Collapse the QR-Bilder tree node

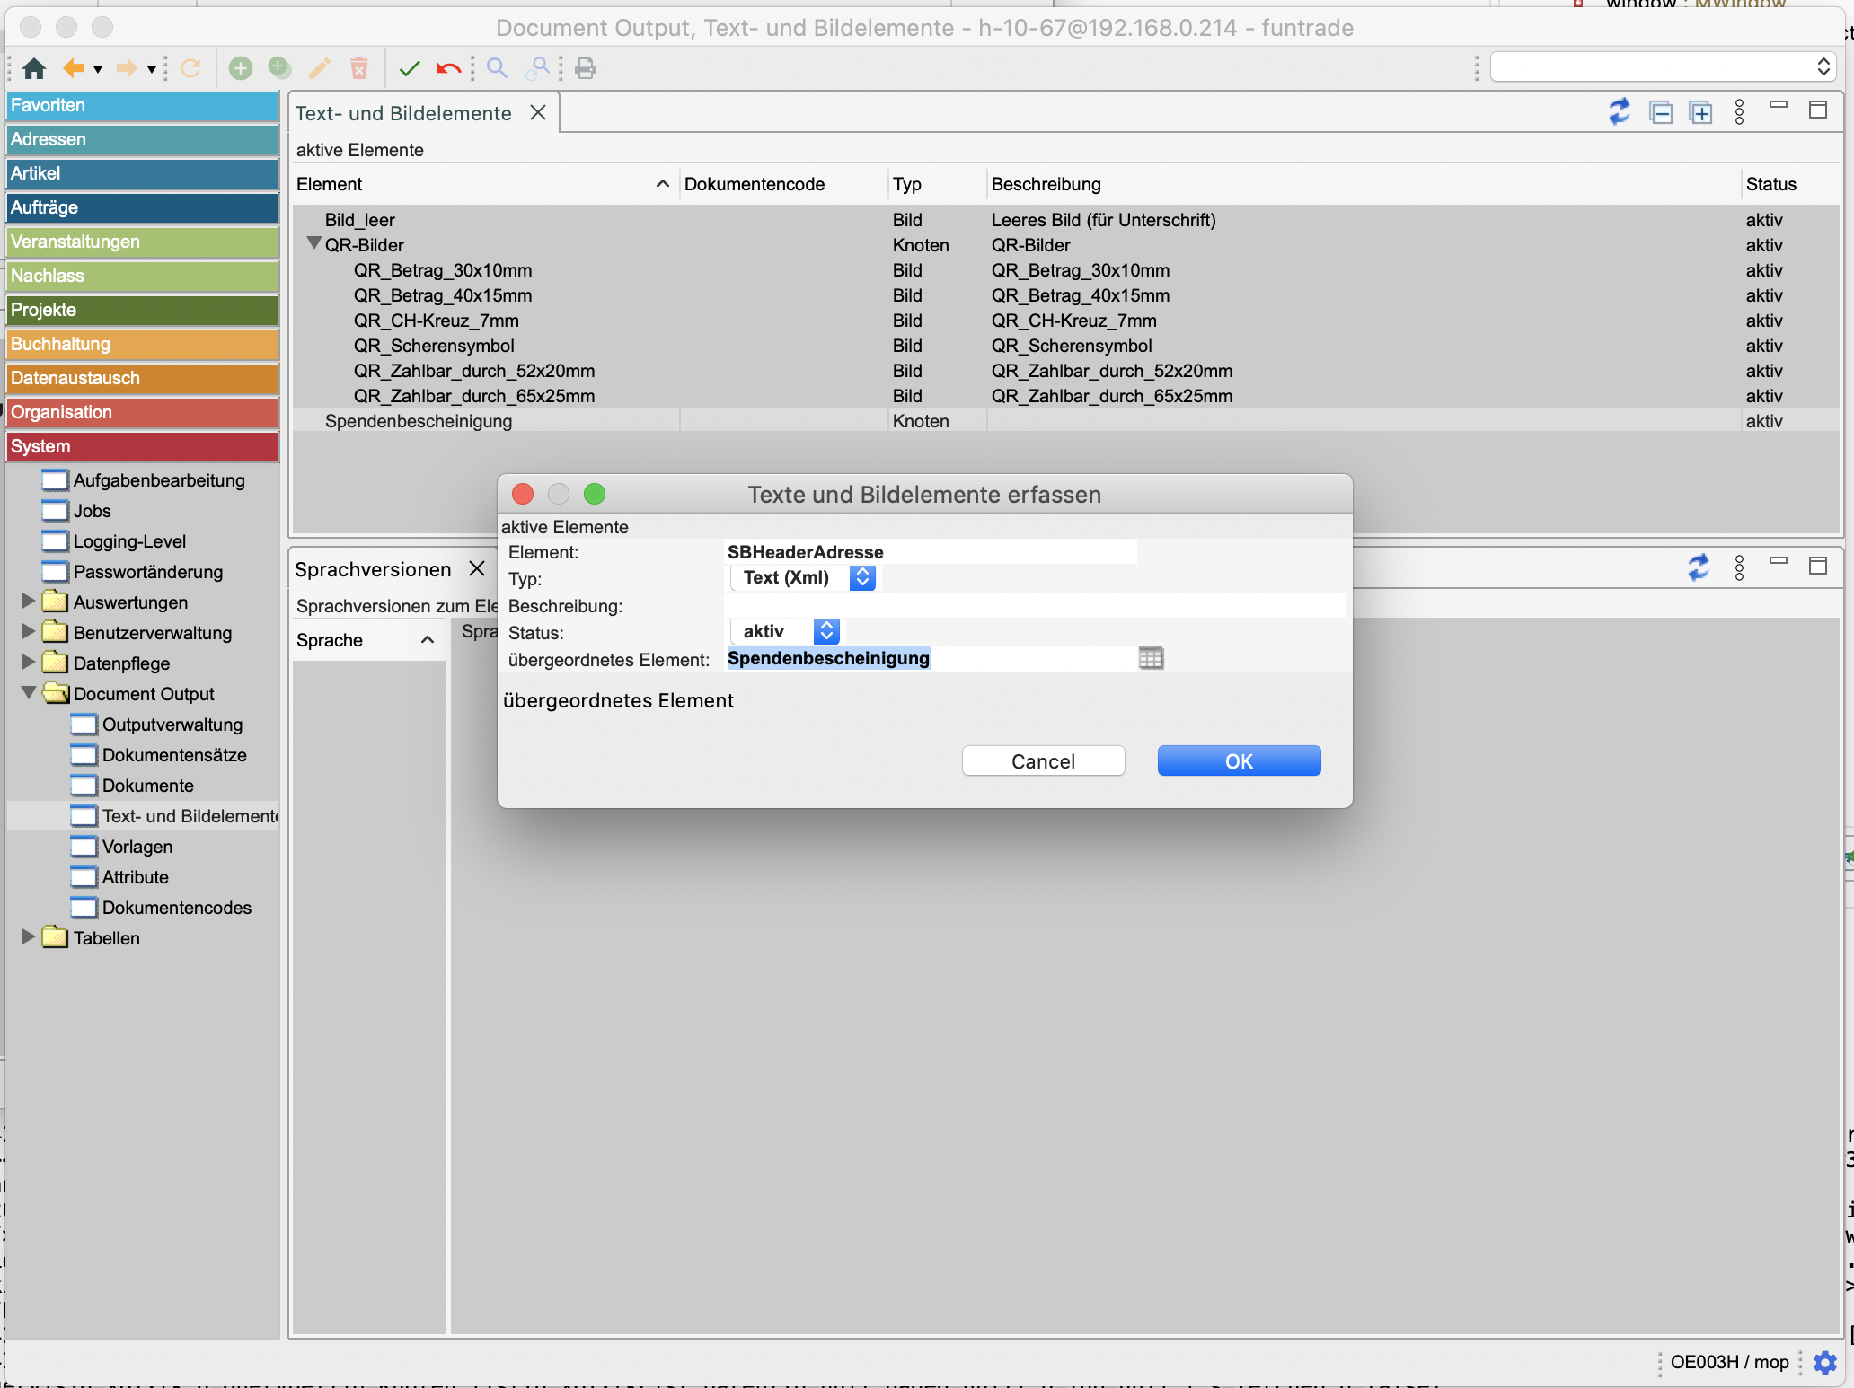(x=313, y=243)
